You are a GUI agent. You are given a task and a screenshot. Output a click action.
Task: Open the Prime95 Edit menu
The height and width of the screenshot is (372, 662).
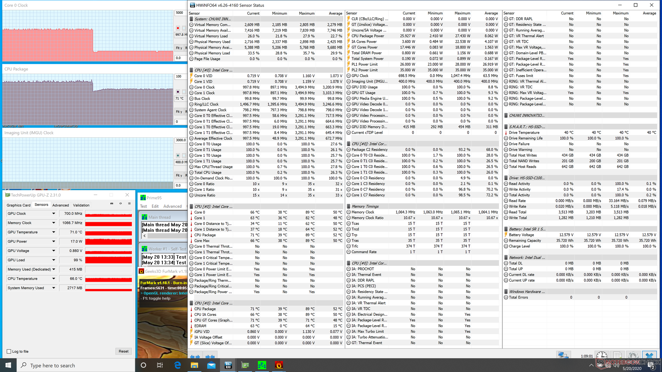pos(155,206)
